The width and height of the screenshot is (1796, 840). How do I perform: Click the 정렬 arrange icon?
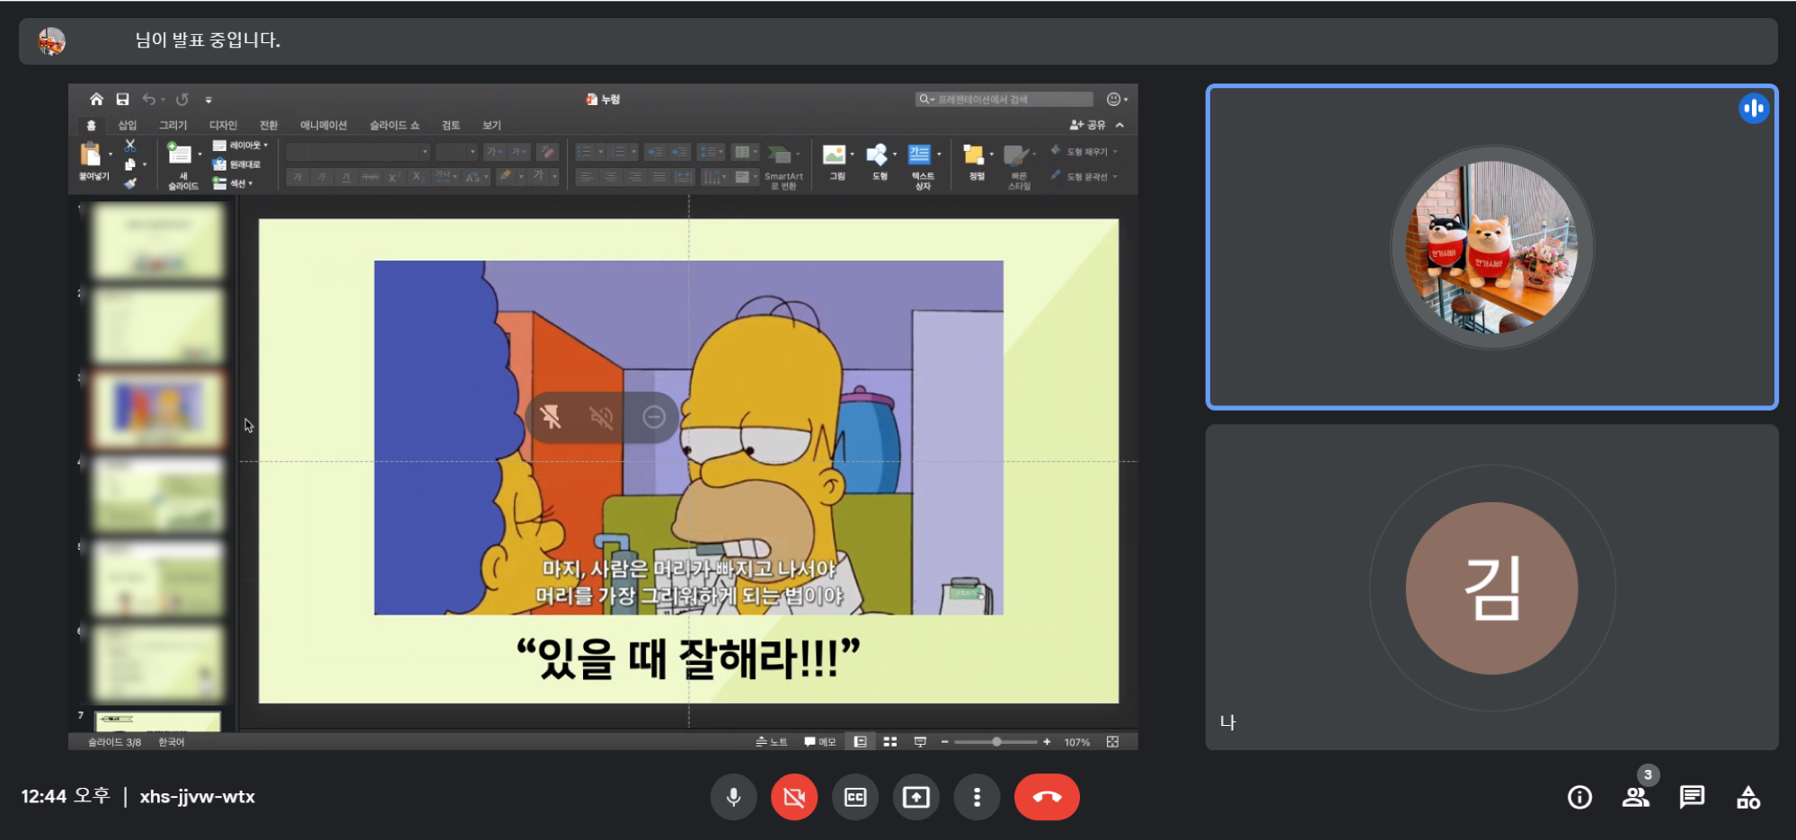click(x=974, y=155)
